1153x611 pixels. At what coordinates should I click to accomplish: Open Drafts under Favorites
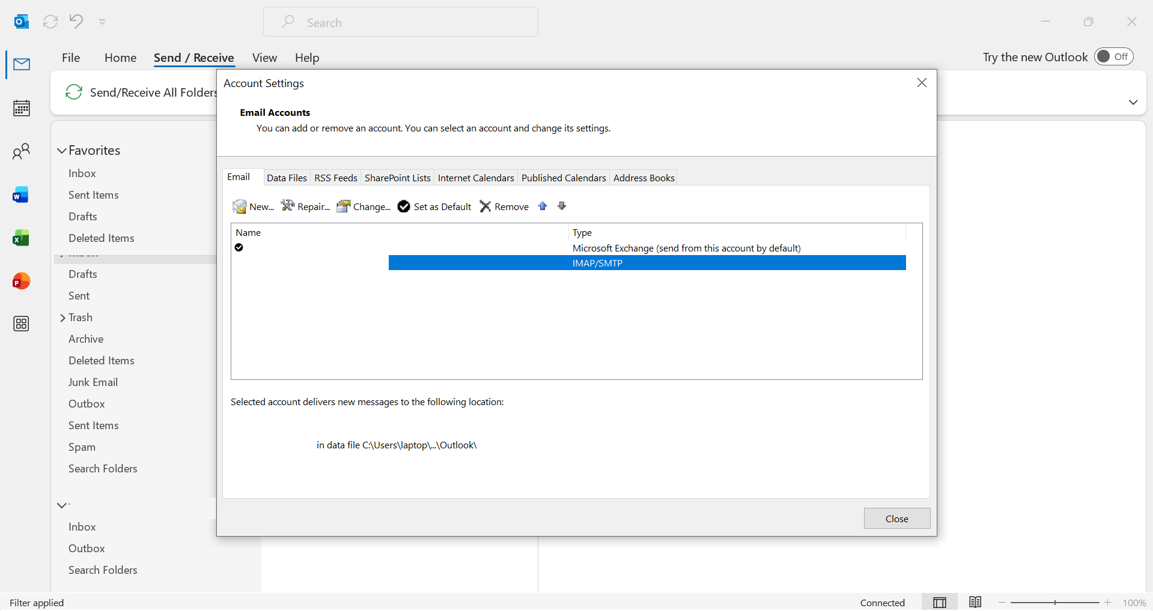coord(83,217)
